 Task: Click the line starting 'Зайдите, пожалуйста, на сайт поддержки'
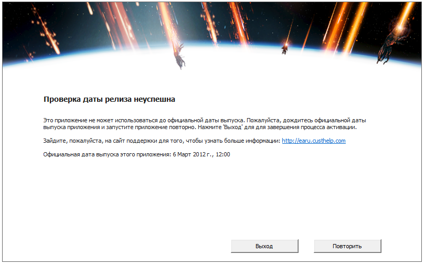point(194,141)
